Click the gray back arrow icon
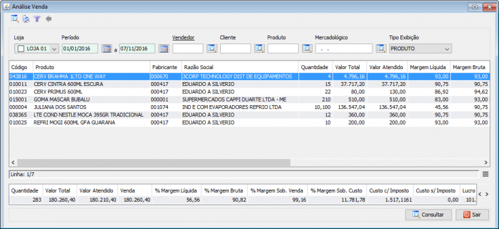This screenshot has width=499, height=229. (49, 19)
